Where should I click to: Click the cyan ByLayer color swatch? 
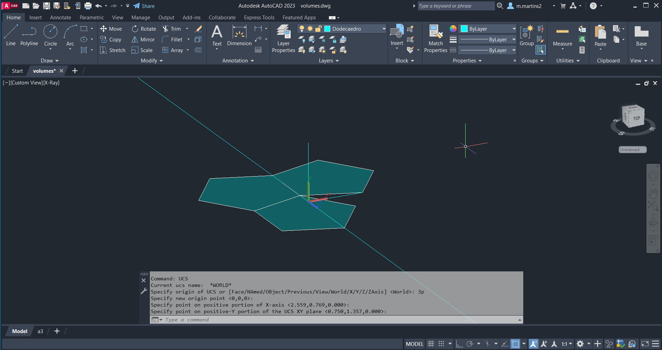(x=464, y=29)
